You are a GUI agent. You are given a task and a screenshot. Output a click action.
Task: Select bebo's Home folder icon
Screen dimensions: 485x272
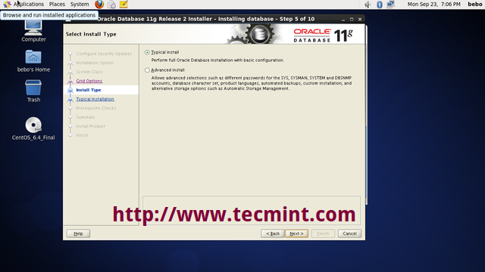(x=33, y=61)
